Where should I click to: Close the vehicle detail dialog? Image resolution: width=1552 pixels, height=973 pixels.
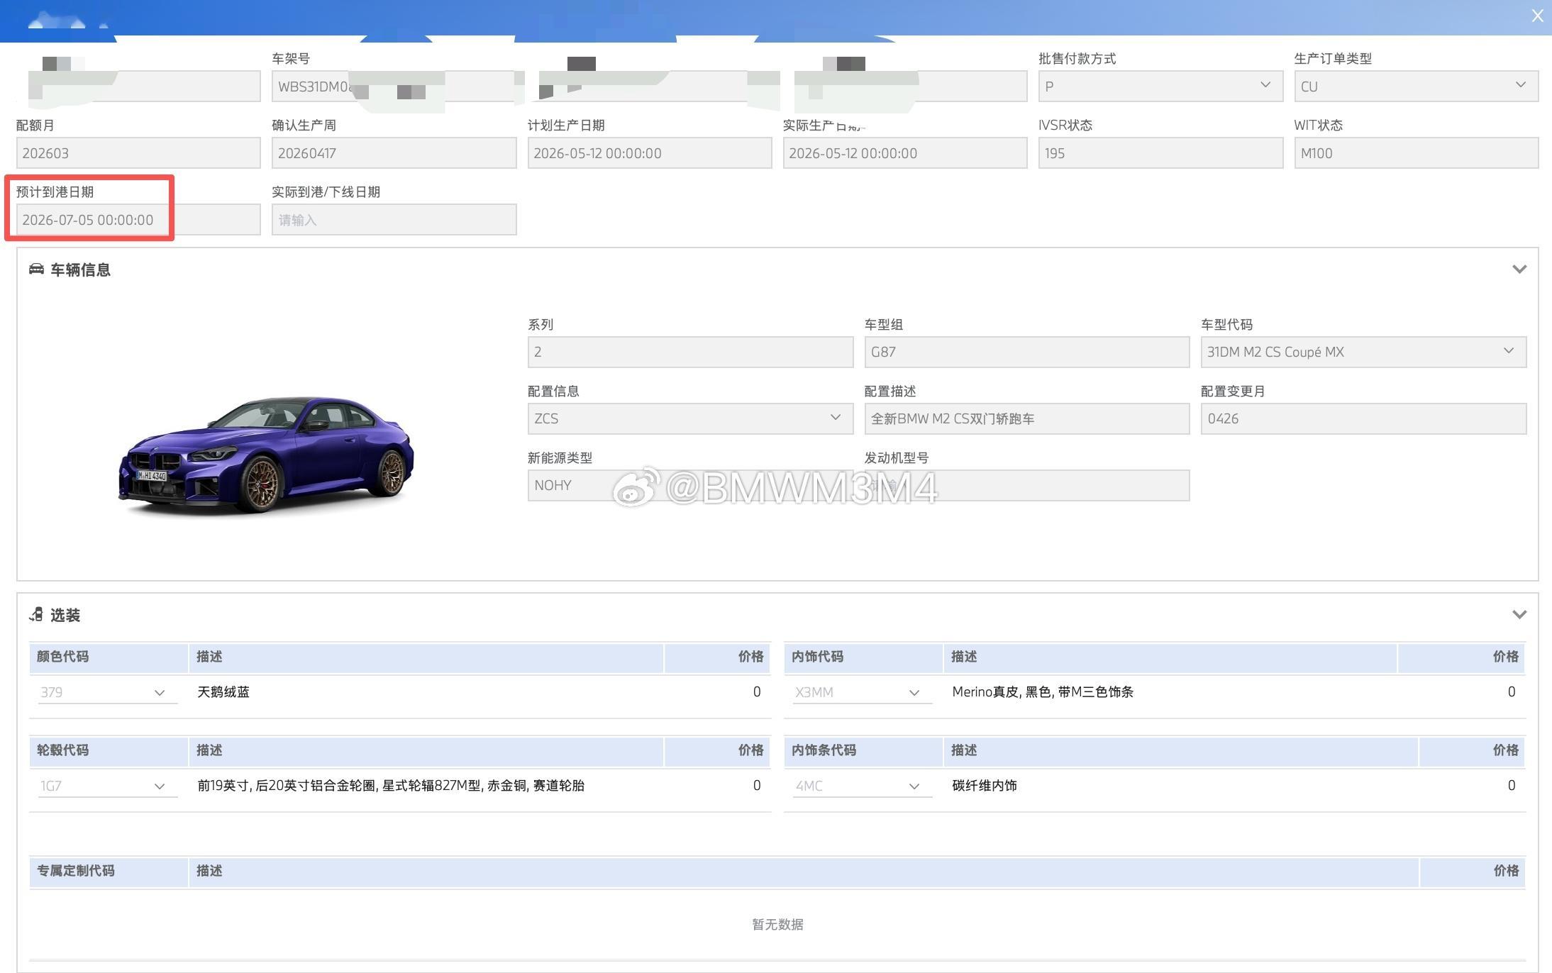pos(1537,16)
